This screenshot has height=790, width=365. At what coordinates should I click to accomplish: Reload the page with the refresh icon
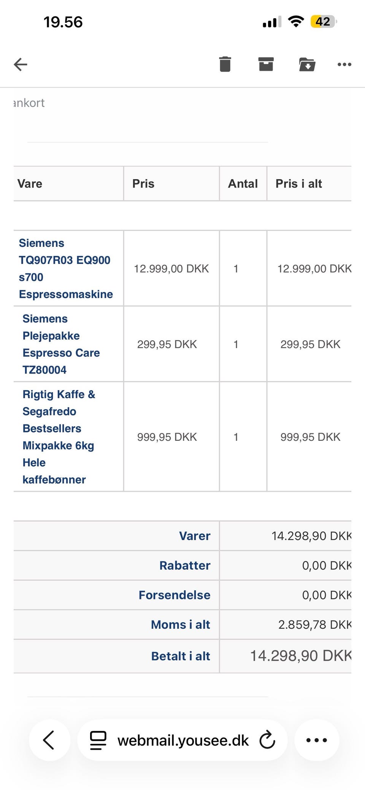pos(267,740)
